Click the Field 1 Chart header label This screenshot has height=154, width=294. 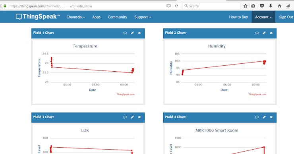coord(43,33)
